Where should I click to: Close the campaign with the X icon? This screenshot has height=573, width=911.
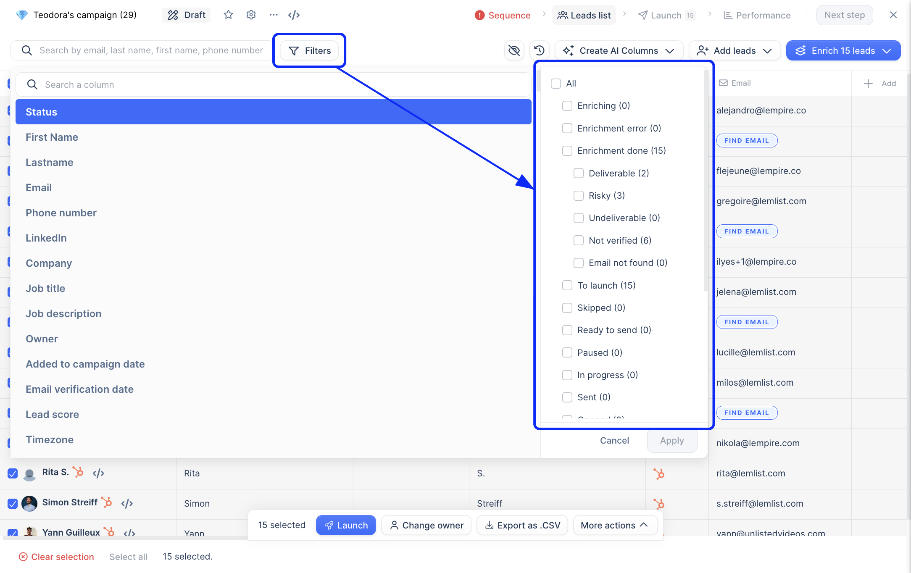[x=893, y=15]
